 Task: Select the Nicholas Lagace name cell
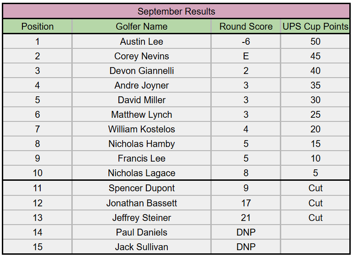(141, 173)
